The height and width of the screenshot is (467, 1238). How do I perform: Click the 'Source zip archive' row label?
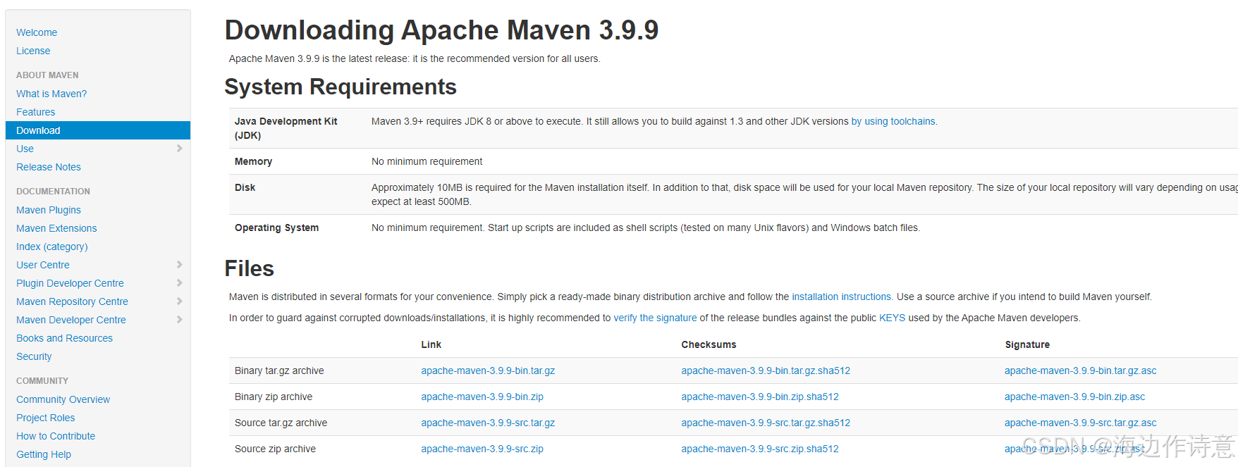275,449
